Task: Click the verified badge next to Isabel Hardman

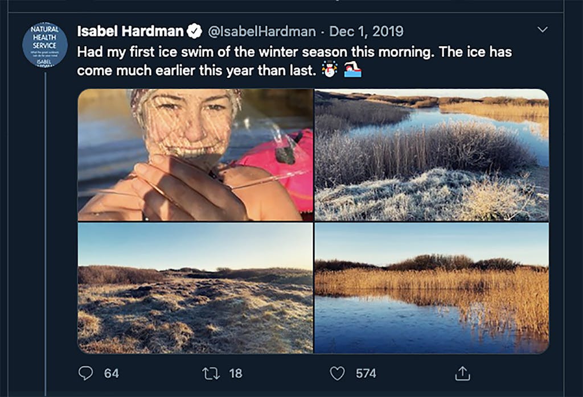Action: (195, 31)
